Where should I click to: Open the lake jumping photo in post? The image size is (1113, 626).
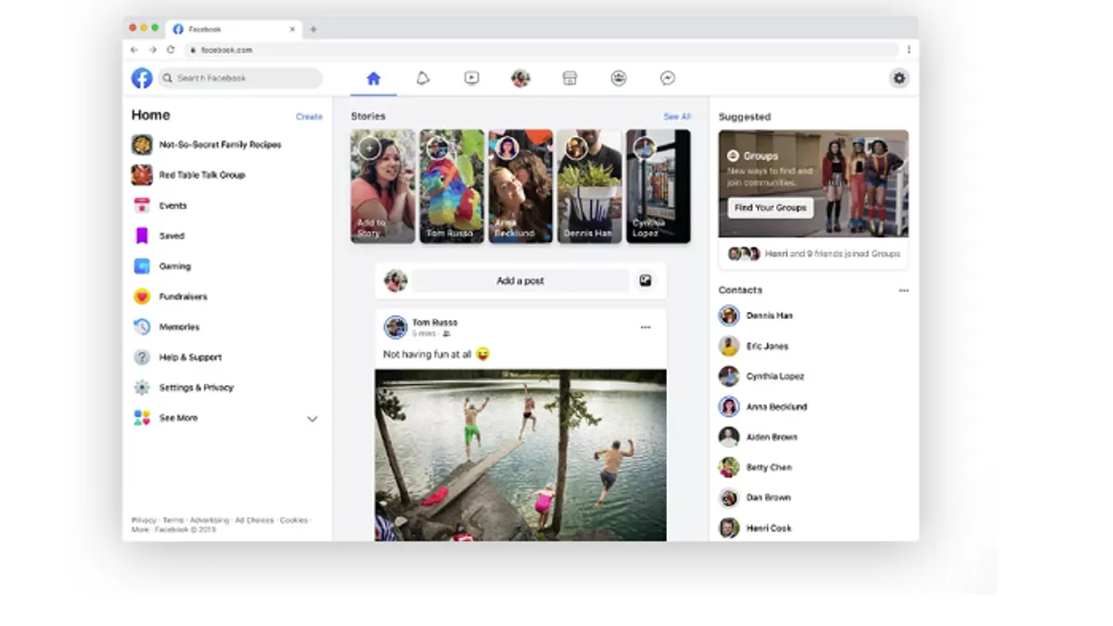coord(520,455)
